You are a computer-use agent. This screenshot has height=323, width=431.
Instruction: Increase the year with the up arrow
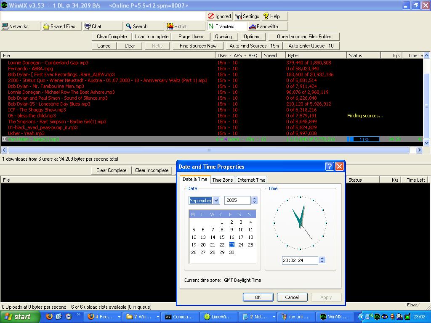pos(255,199)
